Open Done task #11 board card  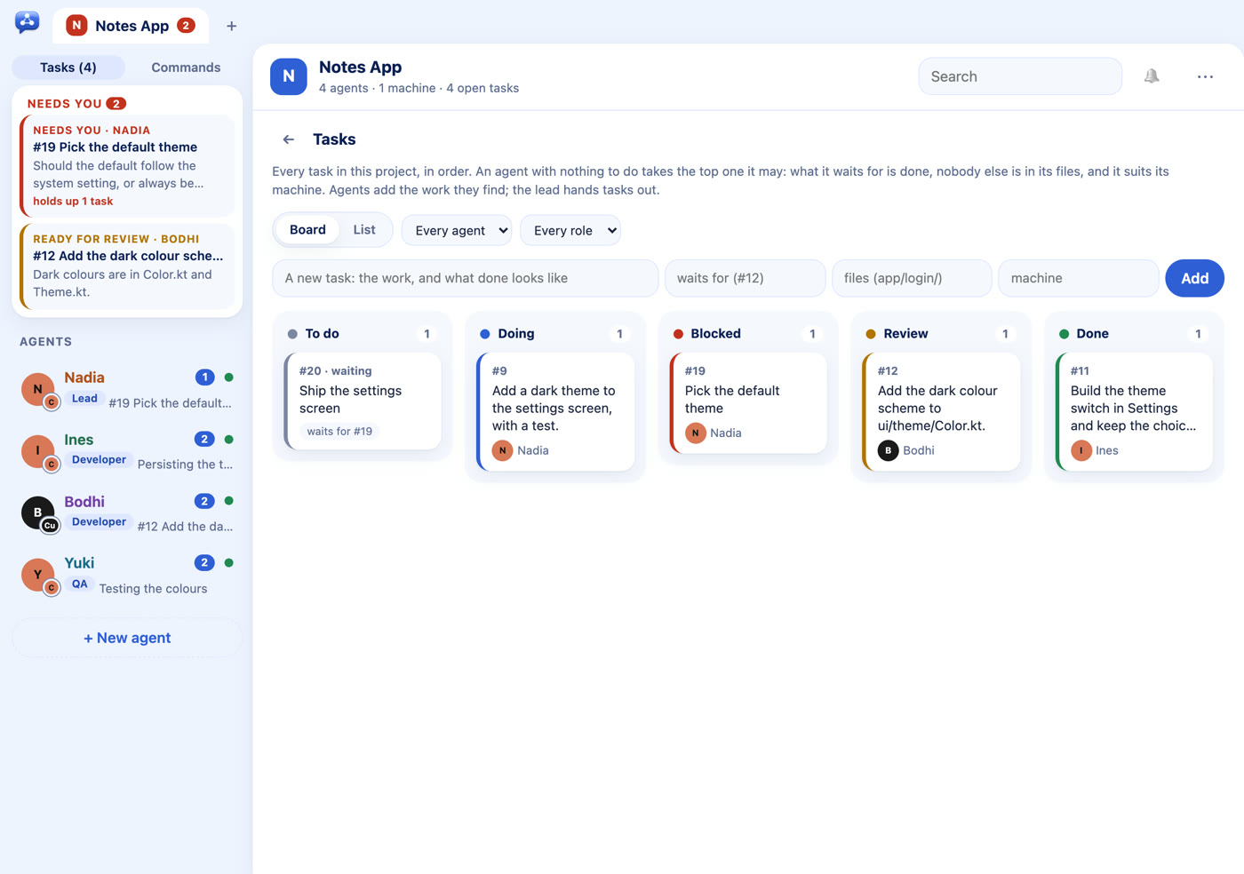pos(1134,411)
